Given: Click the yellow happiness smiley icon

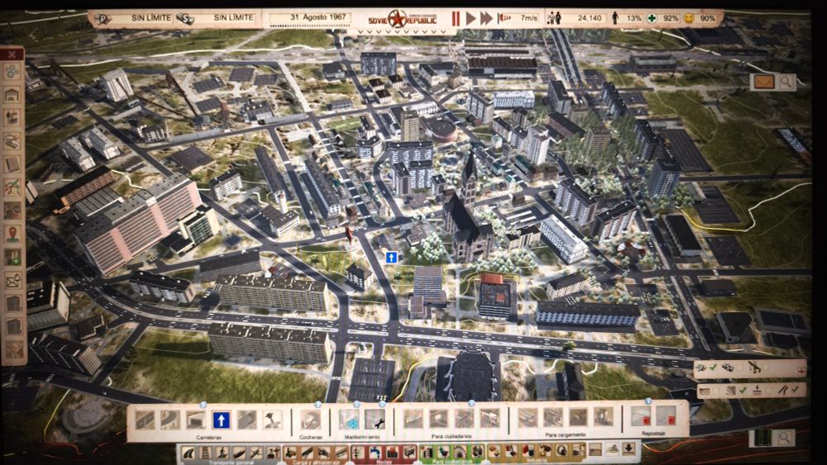Looking at the screenshot, I should tap(689, 18).
